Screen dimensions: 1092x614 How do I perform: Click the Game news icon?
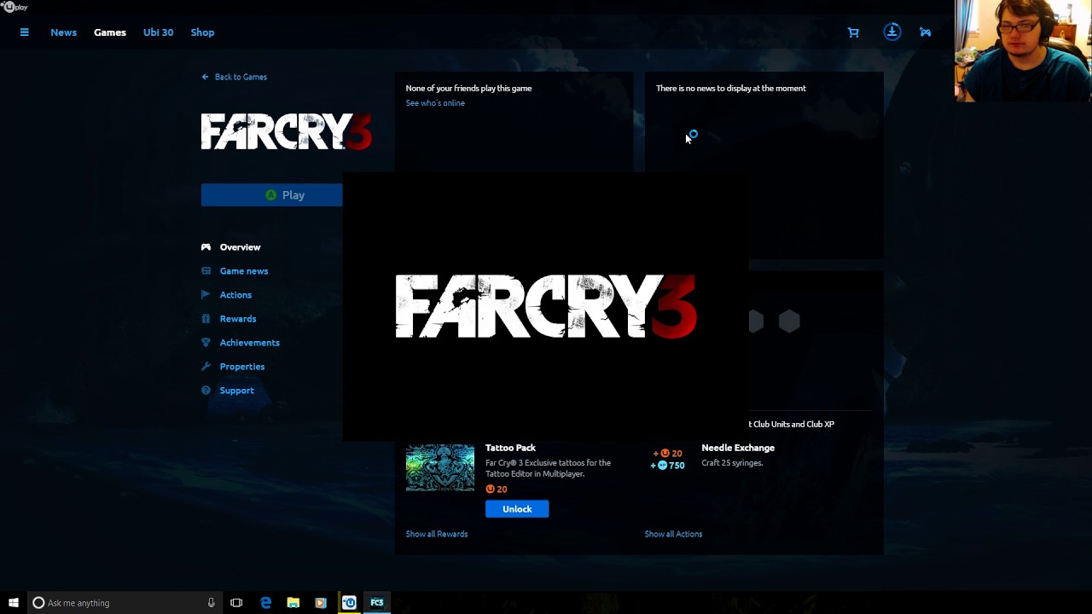point(206,271)
